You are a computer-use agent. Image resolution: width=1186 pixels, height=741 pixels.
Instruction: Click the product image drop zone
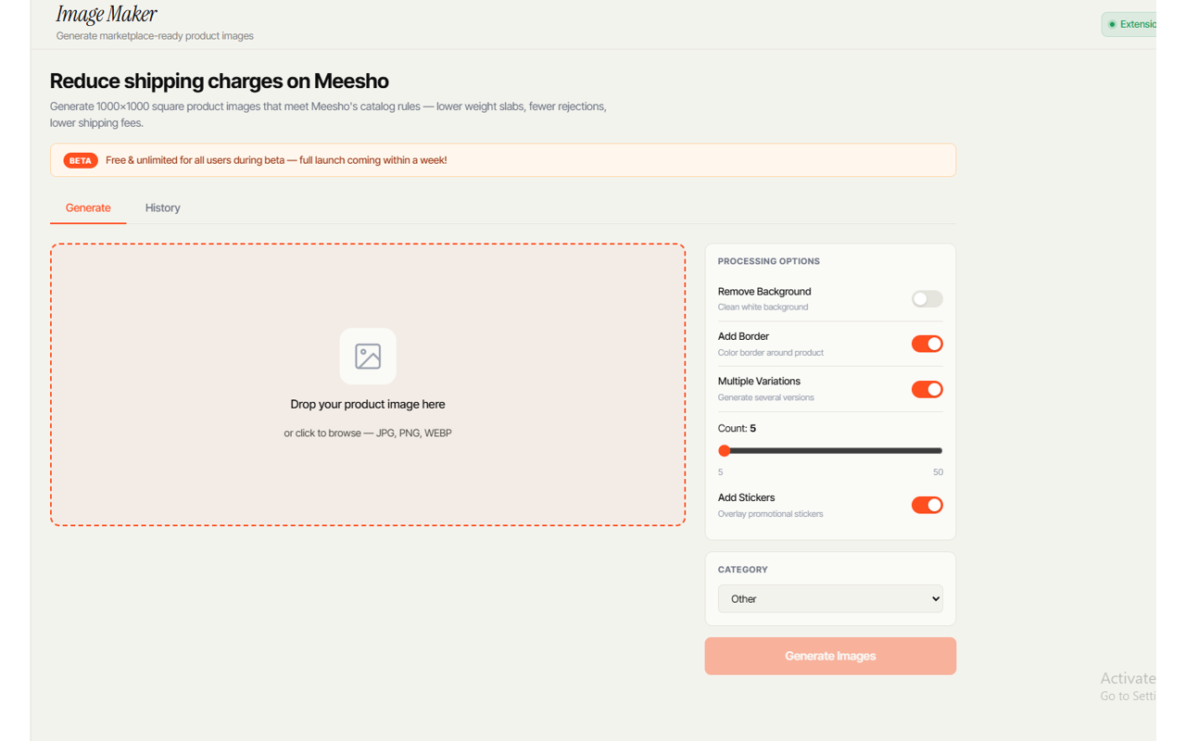(x=368, y=384)
